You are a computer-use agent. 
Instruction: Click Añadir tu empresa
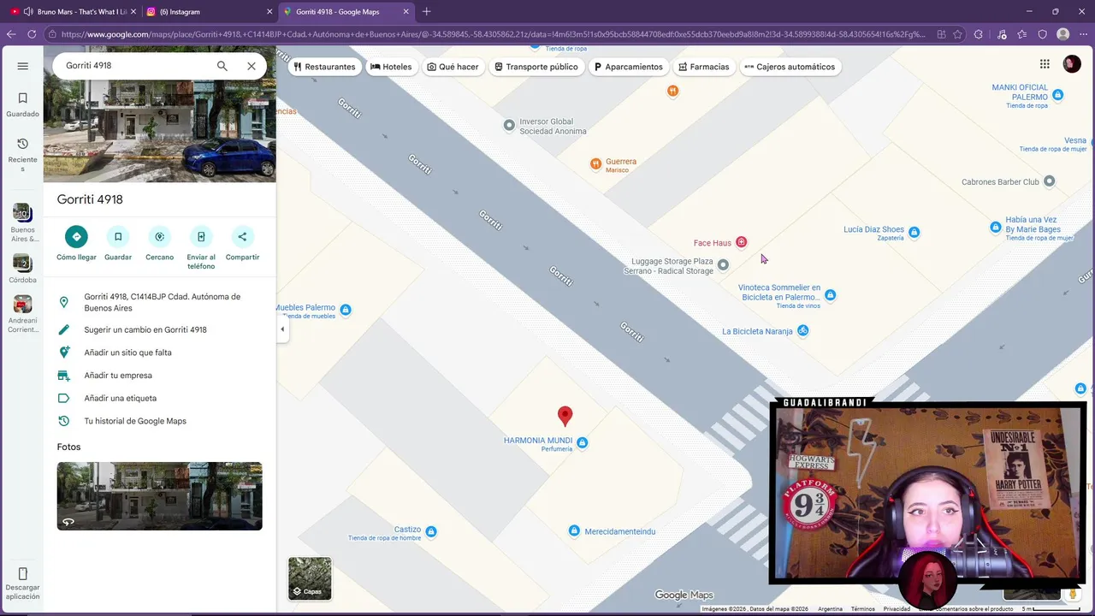(x=160, y=376)
